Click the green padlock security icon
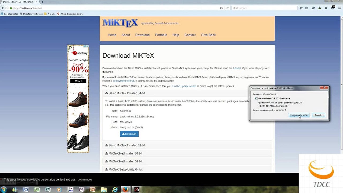The height and width of the screenshot is (193, 343). [x=11, y=8]
